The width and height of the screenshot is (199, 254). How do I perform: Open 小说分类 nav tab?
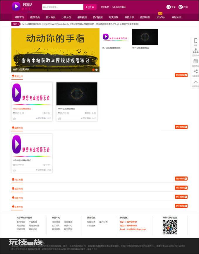coord(66,17)
